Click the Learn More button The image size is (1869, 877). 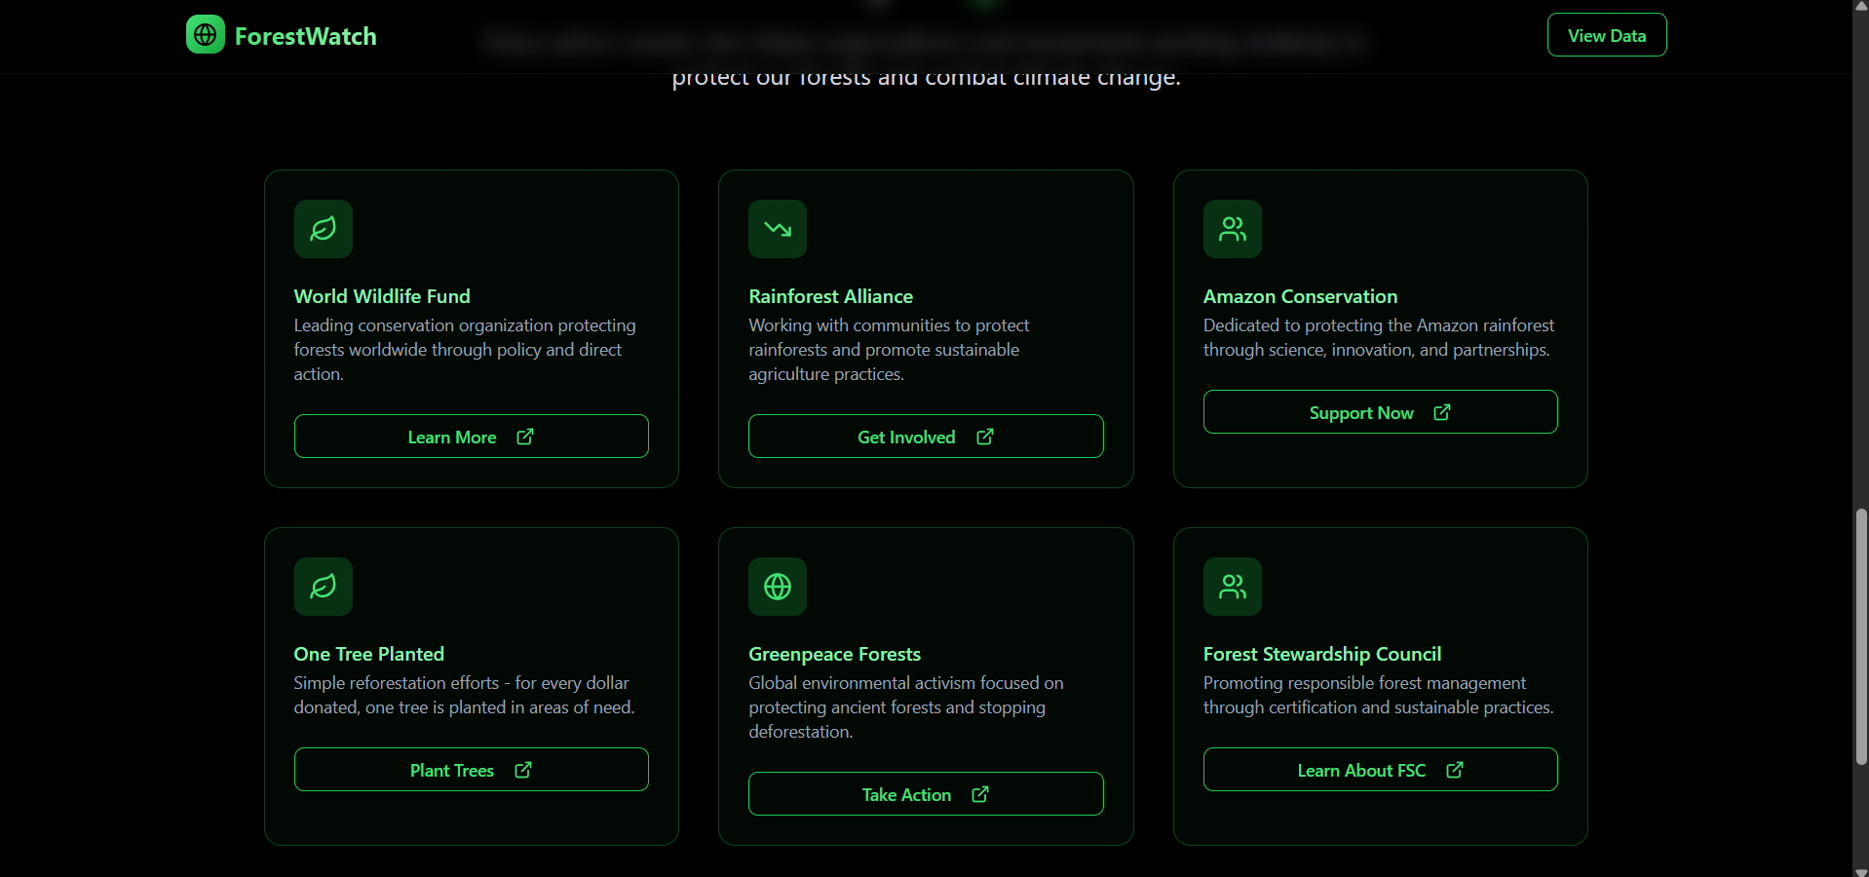pos(472,437)
